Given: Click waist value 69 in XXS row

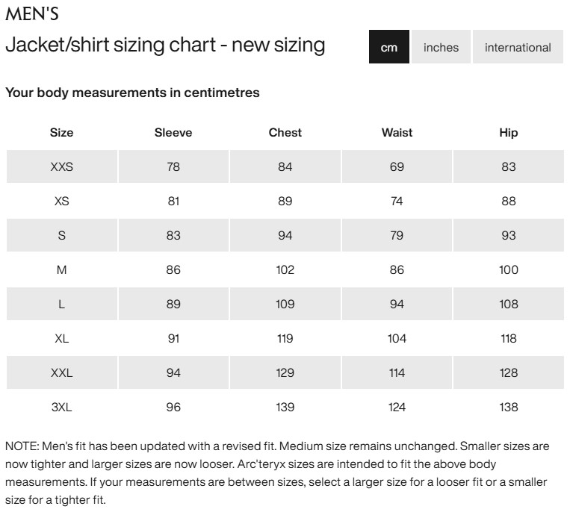Looking at the screenshot, I should (397, 167).
